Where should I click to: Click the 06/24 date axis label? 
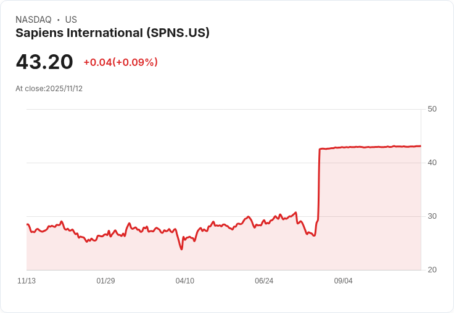point(264,281)
